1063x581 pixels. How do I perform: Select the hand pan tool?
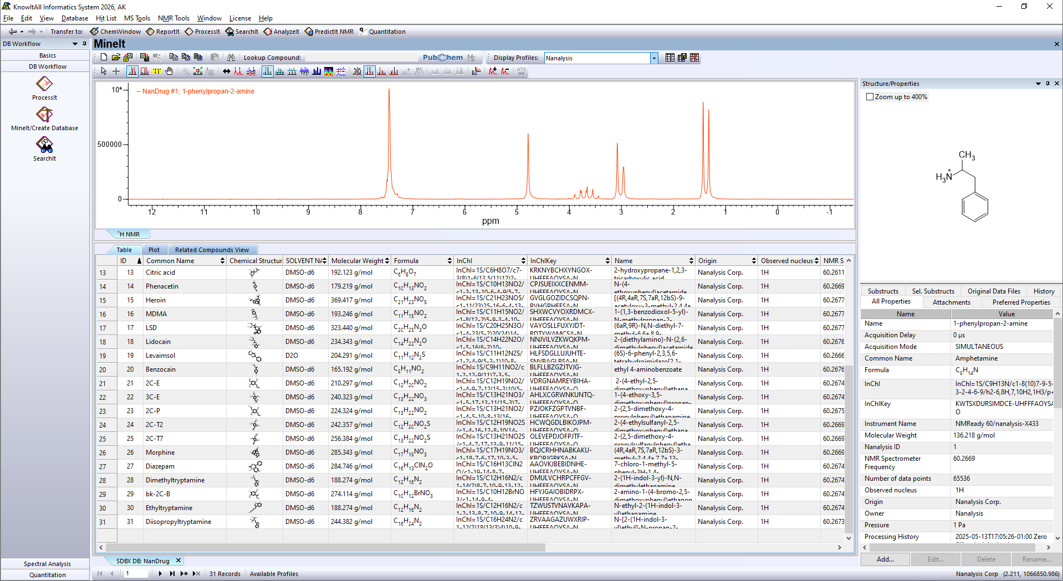click(169, 71)
